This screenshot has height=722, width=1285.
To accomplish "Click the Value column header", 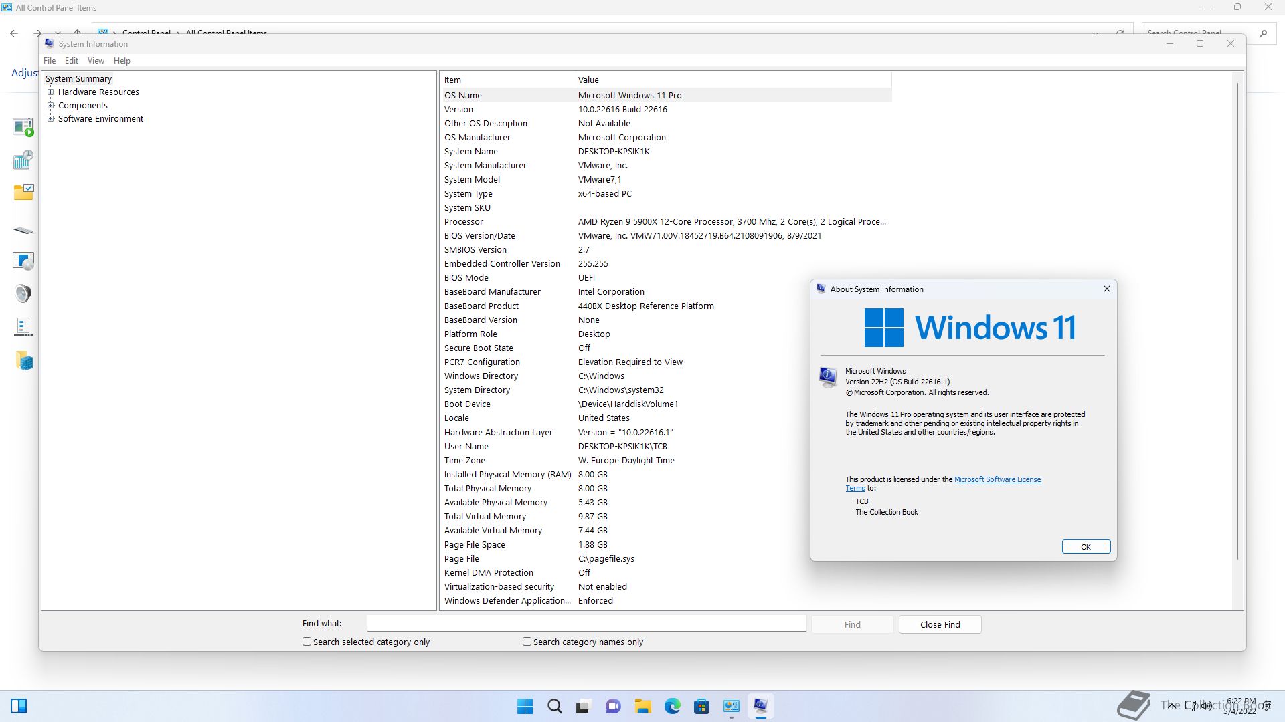I will (x=733, y=80).
